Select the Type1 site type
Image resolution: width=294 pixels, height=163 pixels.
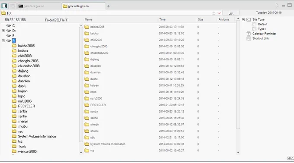[262, 29]
